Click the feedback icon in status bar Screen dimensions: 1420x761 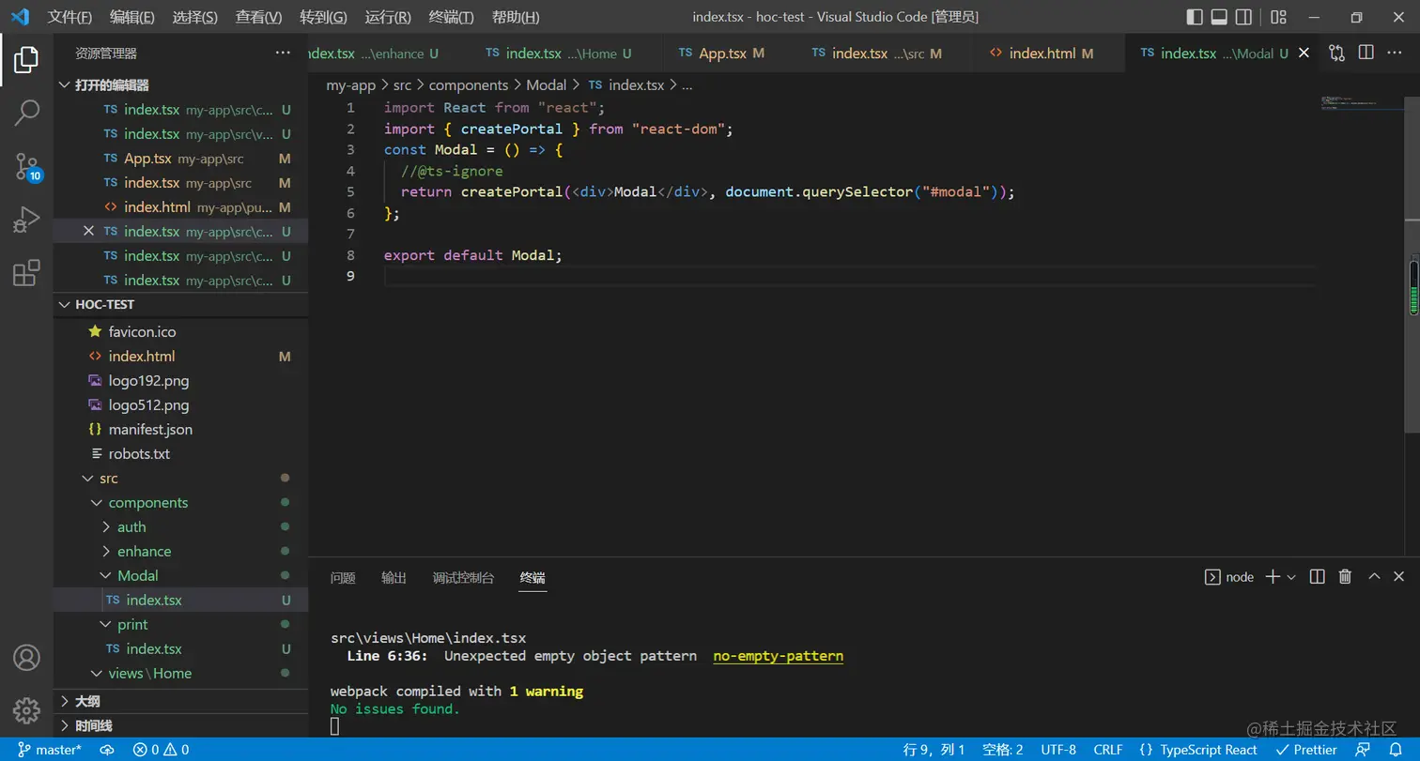(1363, 750)
